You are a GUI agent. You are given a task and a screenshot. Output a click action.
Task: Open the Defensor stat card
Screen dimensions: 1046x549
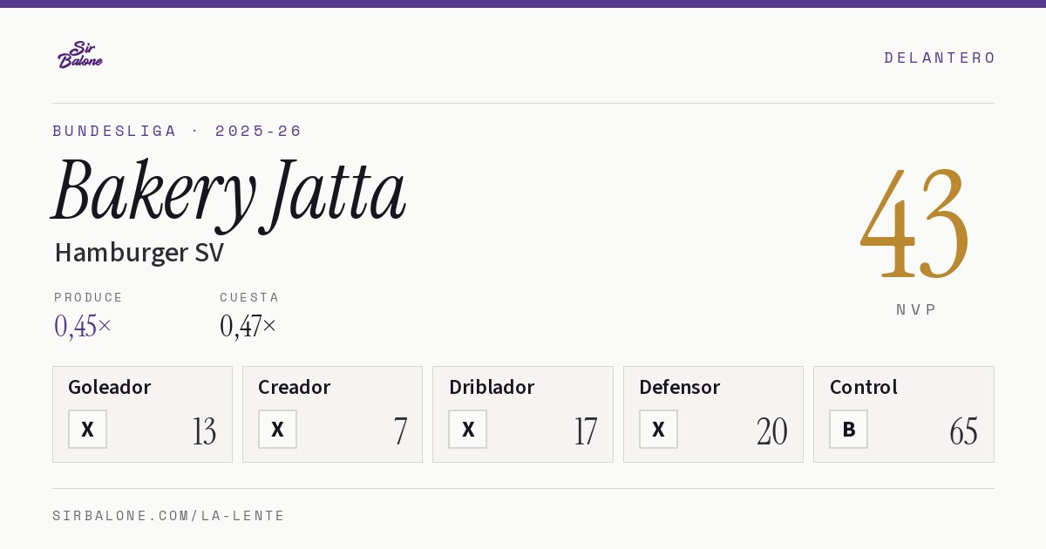(713, 414)
